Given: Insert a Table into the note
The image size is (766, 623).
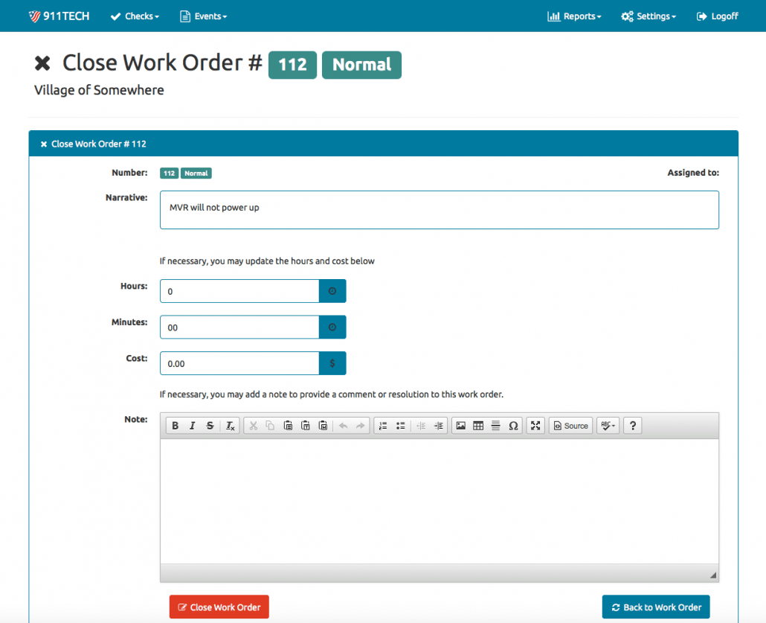Looking at the screenshot, I should point(477,425).
